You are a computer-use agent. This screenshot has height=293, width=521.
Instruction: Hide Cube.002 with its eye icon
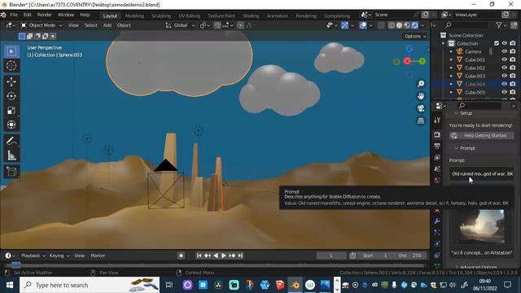505,68
